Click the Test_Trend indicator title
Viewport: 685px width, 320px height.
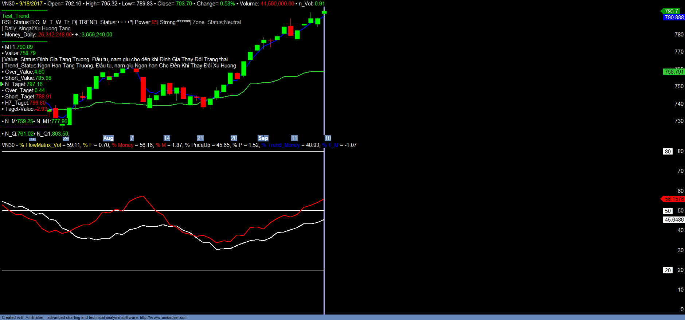[16, 16]
